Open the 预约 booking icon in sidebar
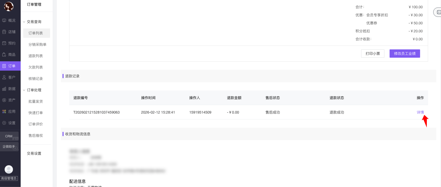The height and width of the screenshot is (187, 441). coord(4,43)
